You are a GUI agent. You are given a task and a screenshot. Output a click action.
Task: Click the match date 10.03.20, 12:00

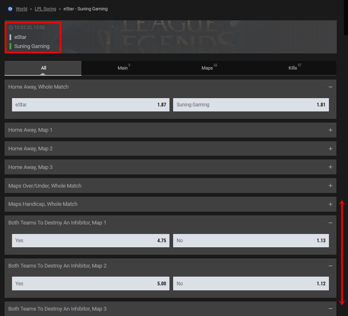29,27
